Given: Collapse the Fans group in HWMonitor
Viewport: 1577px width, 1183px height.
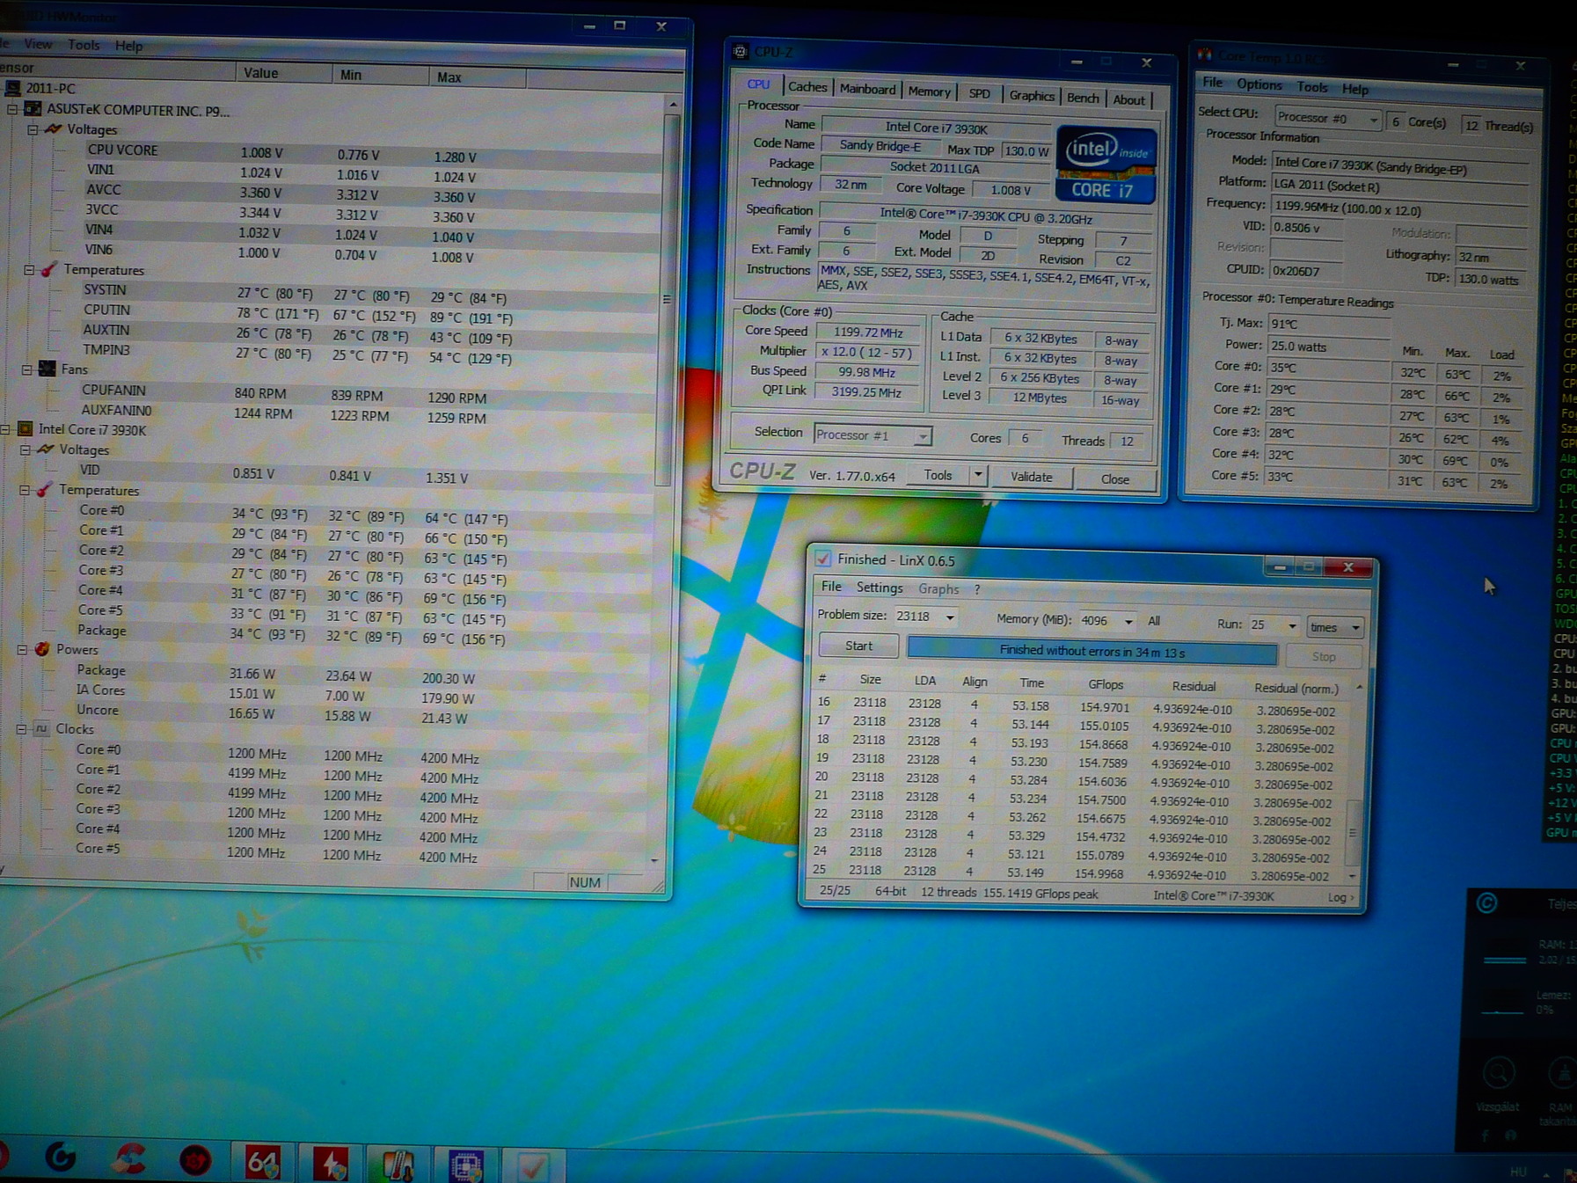Looking at the screenshot, I should coord(27,369).
